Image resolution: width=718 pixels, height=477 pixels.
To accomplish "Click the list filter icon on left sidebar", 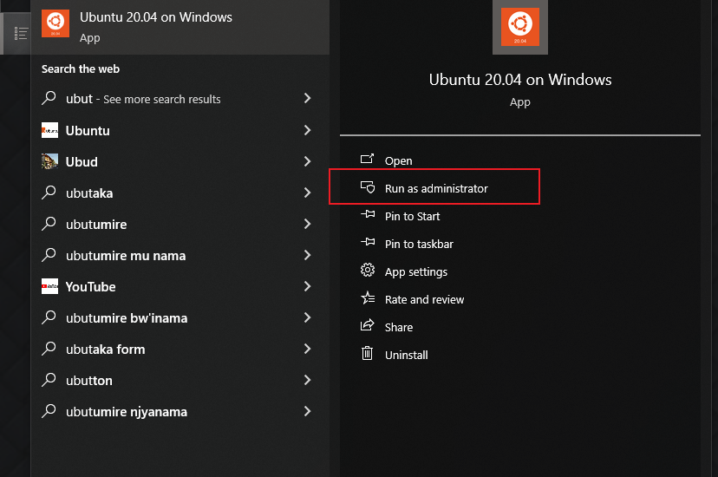I will click(21, 34).
